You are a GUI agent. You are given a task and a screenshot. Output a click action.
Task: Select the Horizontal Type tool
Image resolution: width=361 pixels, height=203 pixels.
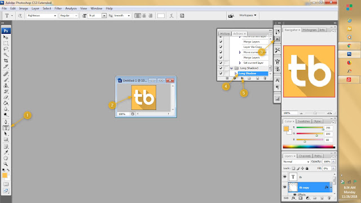coord(6,128)
